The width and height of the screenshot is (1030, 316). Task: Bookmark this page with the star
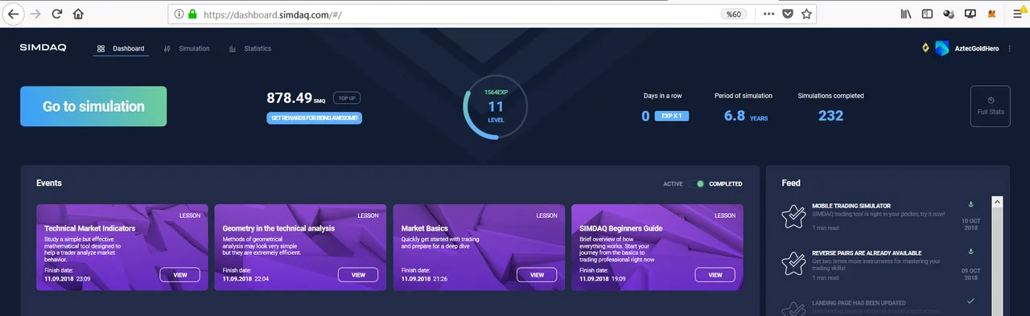click(806, 14)
